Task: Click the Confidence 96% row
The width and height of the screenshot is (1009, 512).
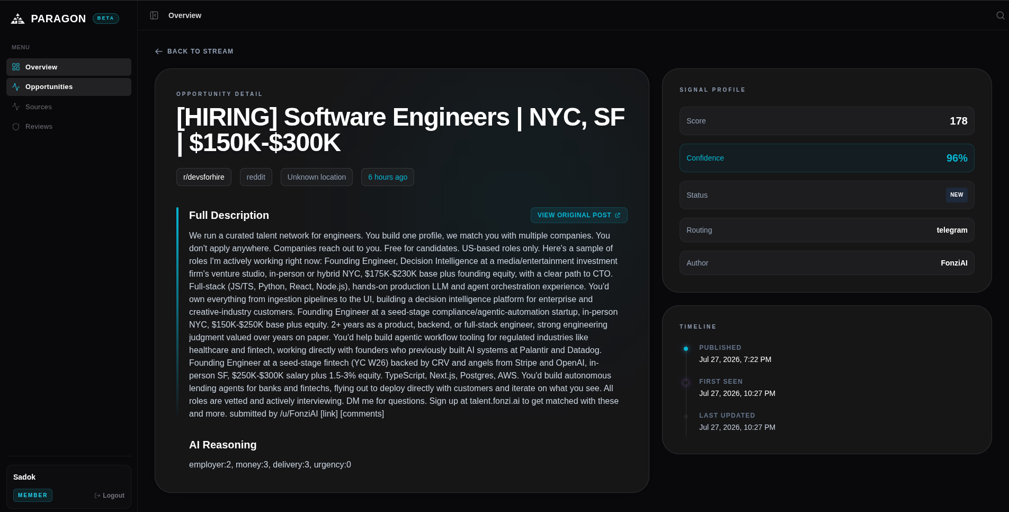Action: click(x=827, y=158)
